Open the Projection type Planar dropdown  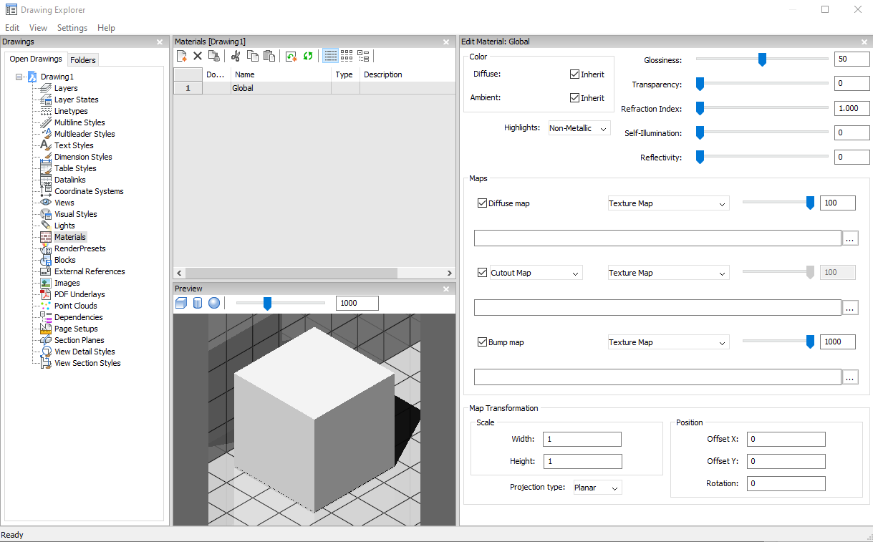[x=597, y=488]
